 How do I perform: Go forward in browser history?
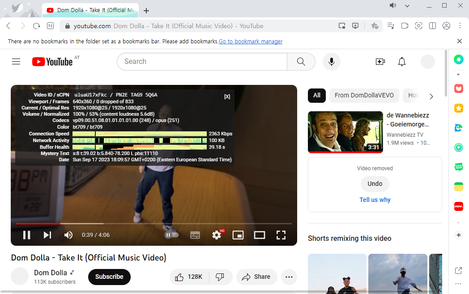click(x=23, y=26)
